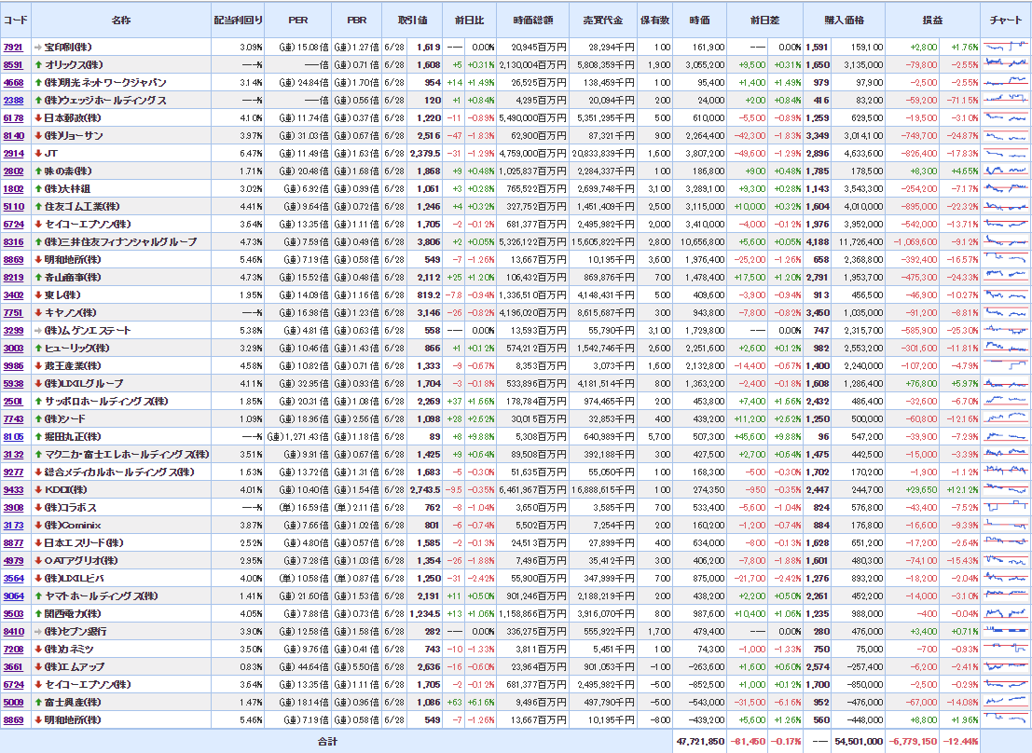The height and width of the screenshot is (753, 1032).
Task: Open the mini chart in the 日本郵政 row
Action: point(1007,117)
